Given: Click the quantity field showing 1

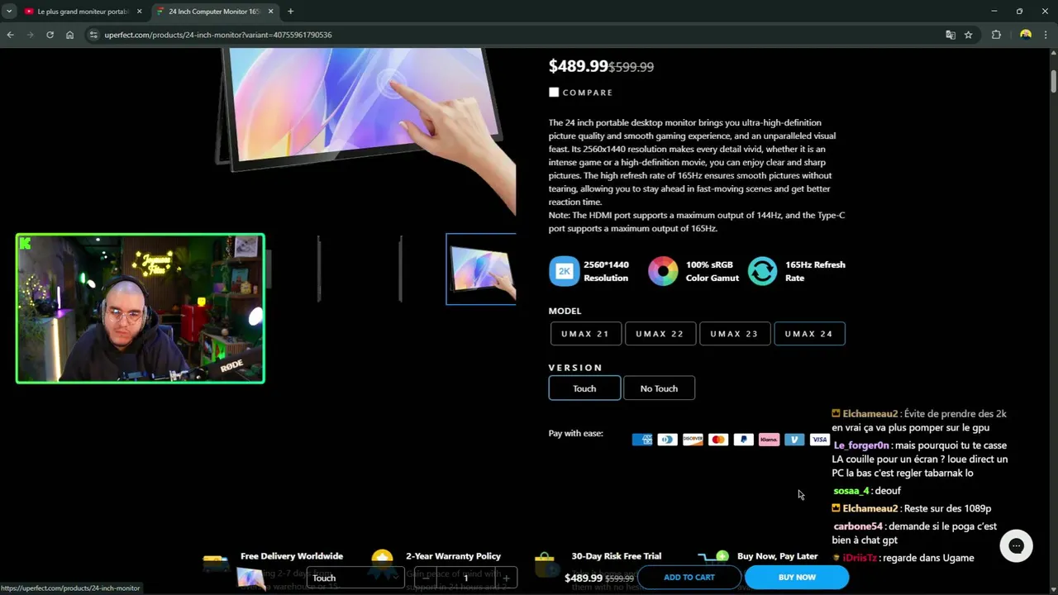Looking at the screenshot, I should point(465,578).
